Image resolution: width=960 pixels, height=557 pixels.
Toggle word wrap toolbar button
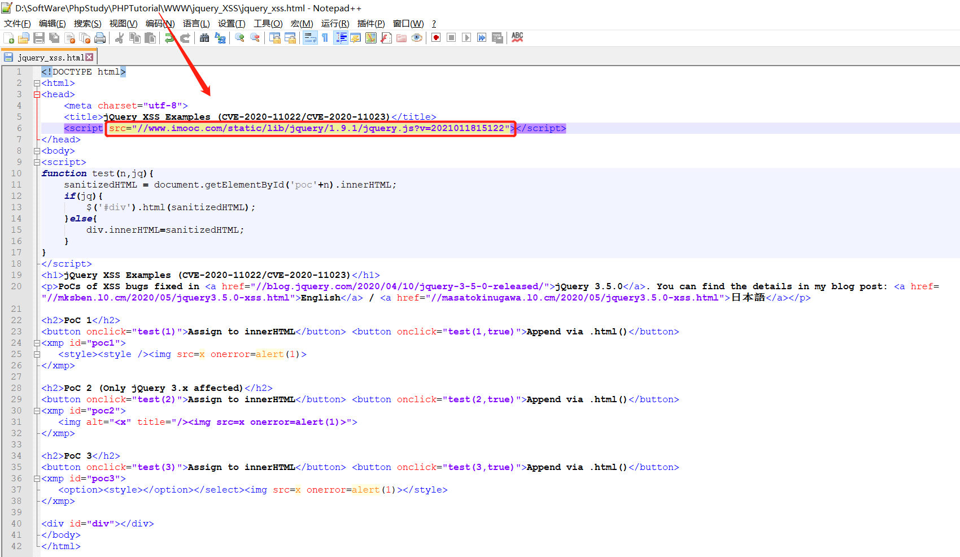click(310, 38)
